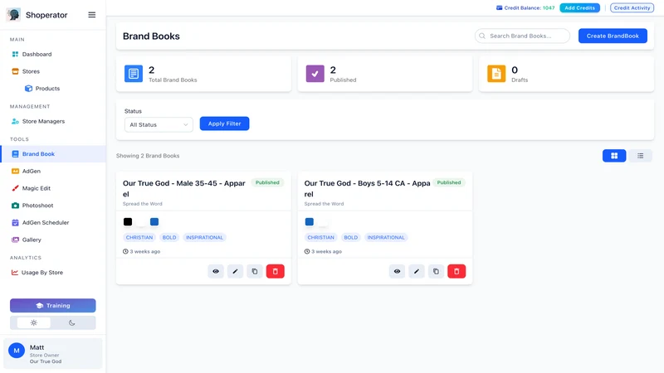Click the INSPIRATIONAL tag on Male 35-45 card

tap(204, 237)
